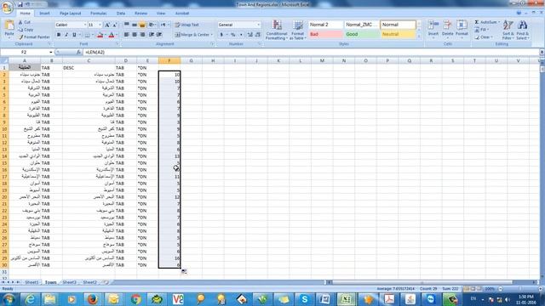Click the Auto Fill Options icon below column F
This screenshot has width=545, height=306.
184,271
